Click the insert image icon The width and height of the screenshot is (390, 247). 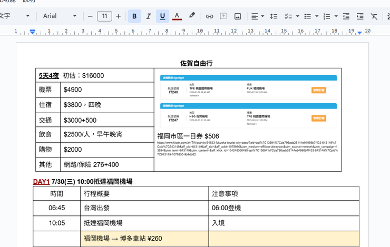[238, 16]
